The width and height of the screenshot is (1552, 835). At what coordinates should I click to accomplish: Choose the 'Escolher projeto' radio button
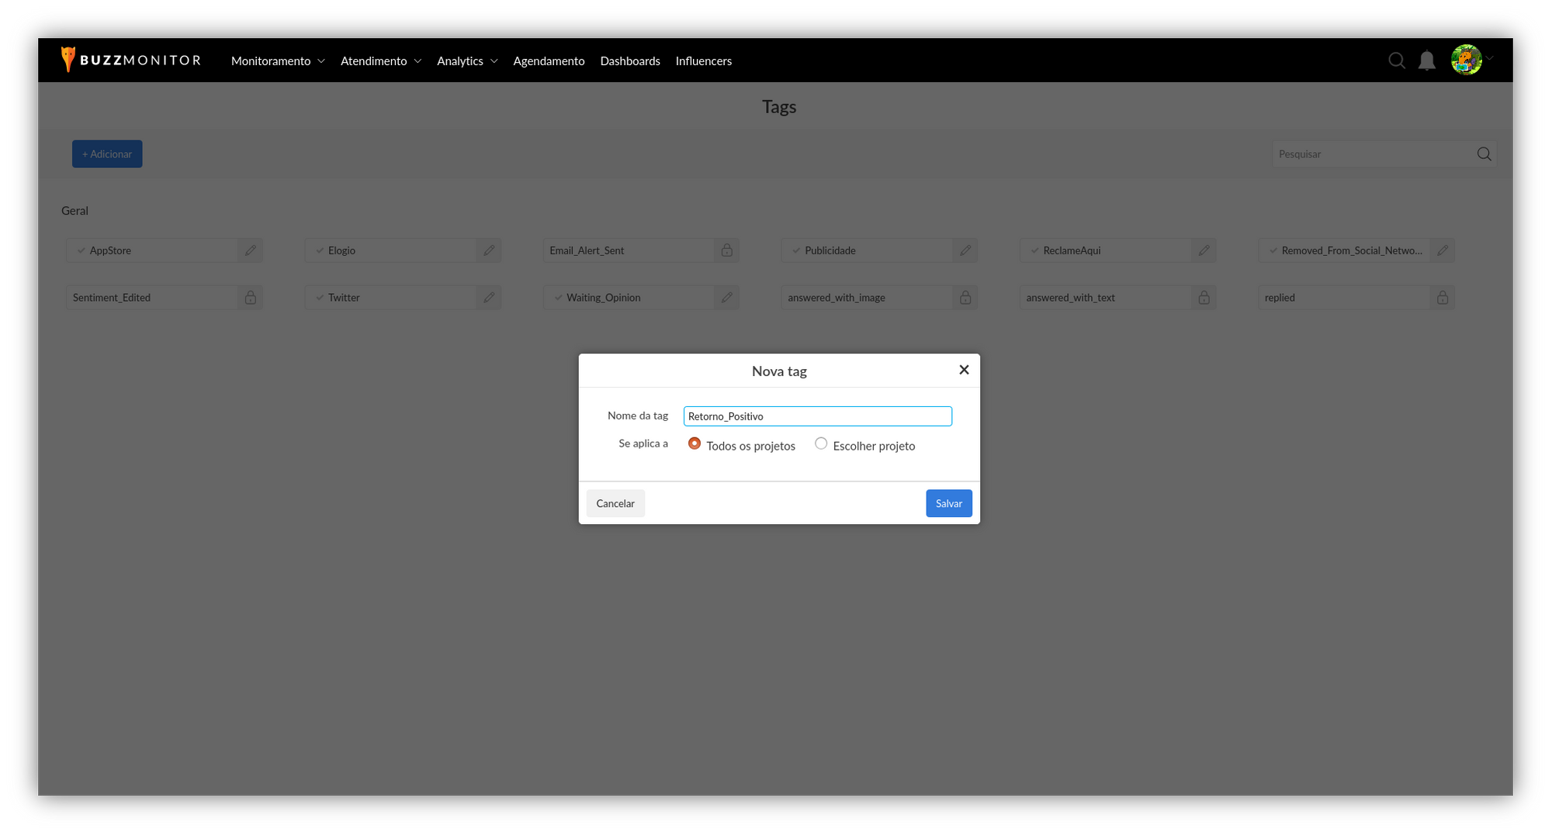coord(821,443)
